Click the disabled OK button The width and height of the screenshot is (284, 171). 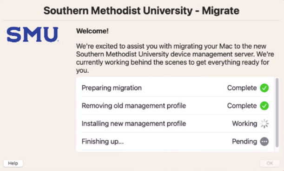(x=270, y=163)
